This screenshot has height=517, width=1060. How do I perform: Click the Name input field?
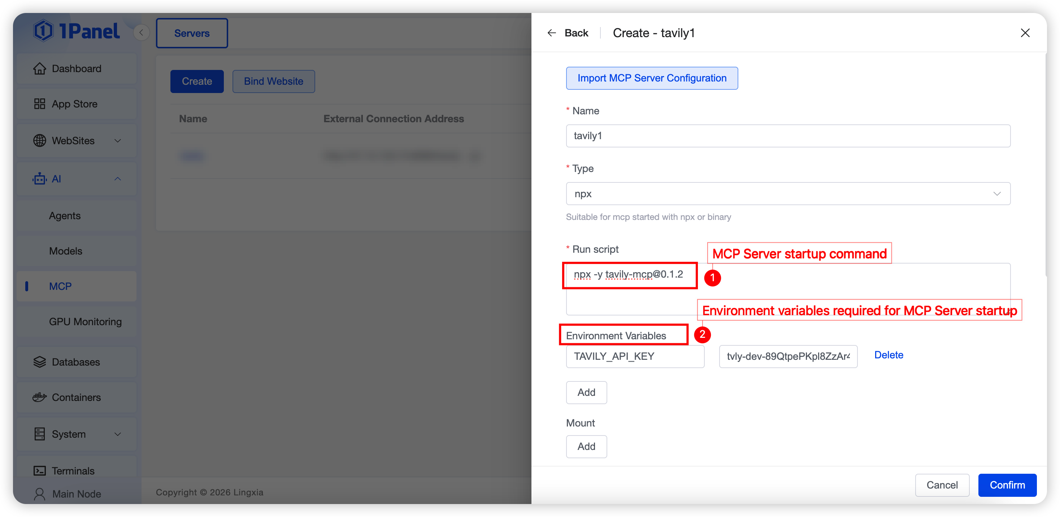coord(787,136)
